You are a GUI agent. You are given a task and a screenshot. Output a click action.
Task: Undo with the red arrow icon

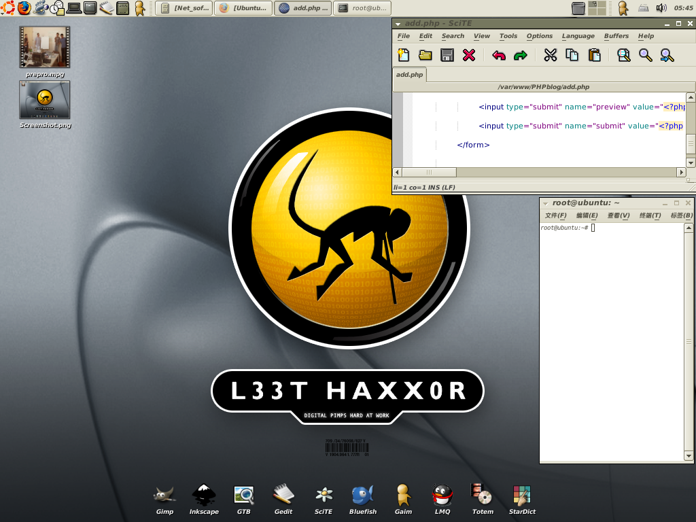499,55
